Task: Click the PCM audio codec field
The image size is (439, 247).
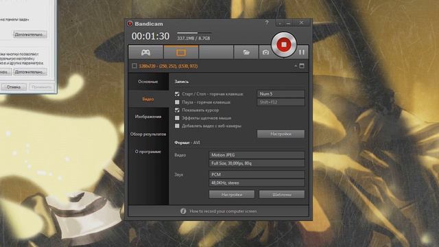Action: (257, 174)
